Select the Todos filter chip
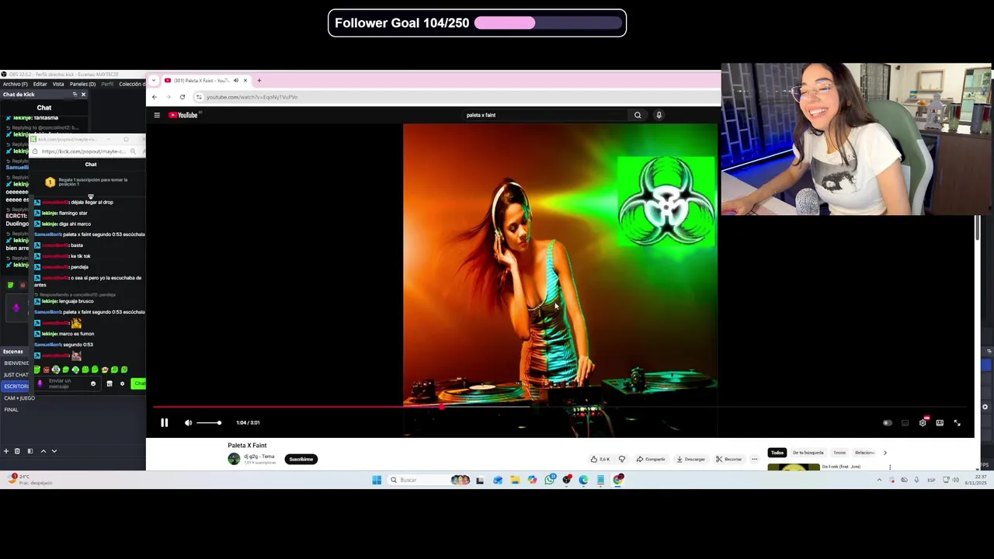The image size is (994, 559). pyautogui.click(x=777, y=453)
